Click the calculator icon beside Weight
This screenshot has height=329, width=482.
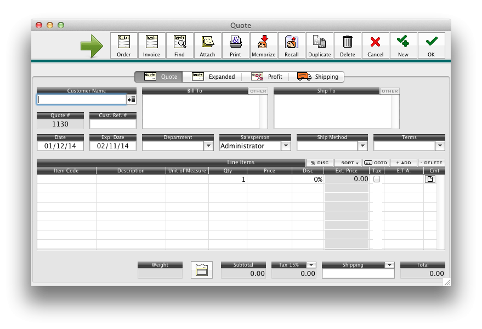(202, 270)
